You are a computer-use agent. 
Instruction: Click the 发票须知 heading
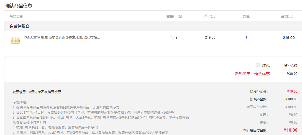tap(20, 102)
